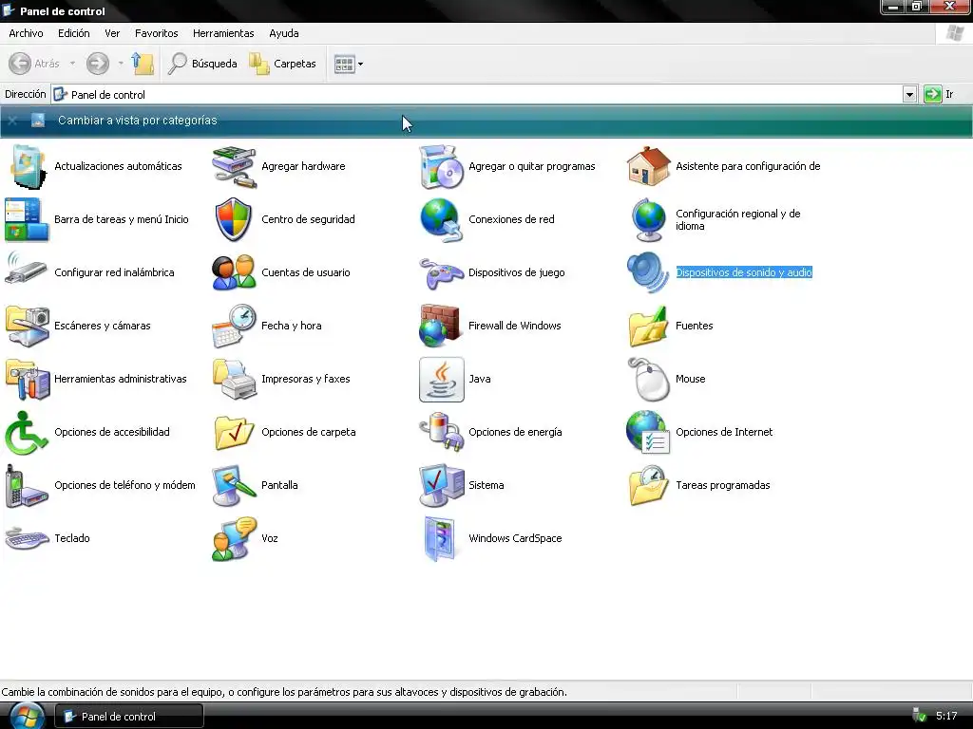Screen dimensions: 973x729
Task: Open Centro de seguridad shield icon
Action: click(x=234, y=219)
